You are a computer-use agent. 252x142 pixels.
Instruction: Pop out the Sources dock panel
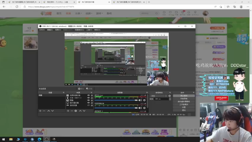91,92
